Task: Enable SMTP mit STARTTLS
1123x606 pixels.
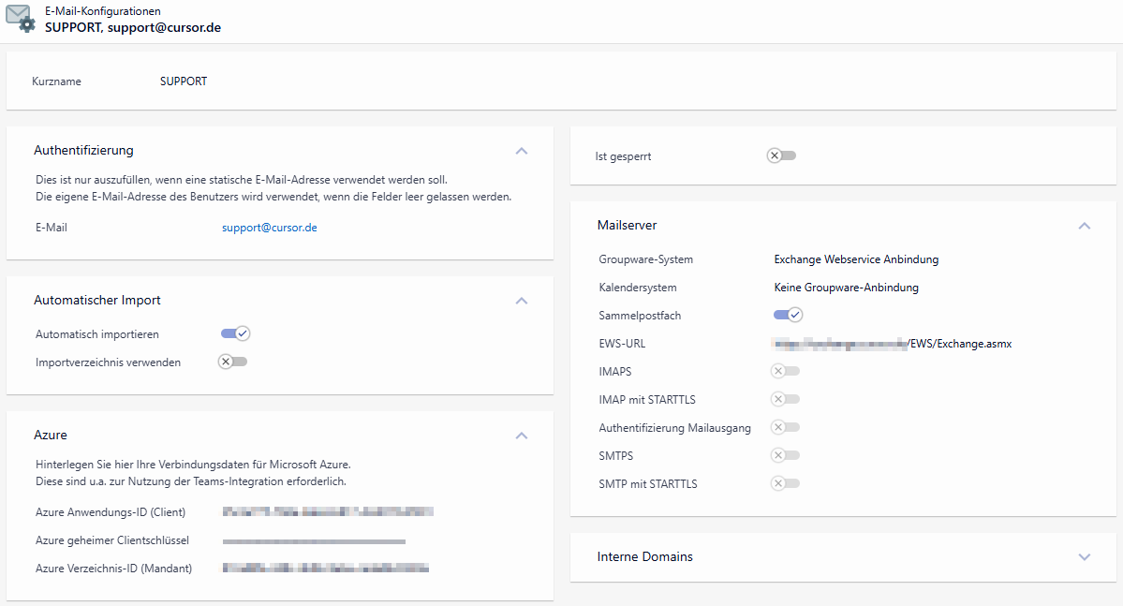Action: coord(785,483)
